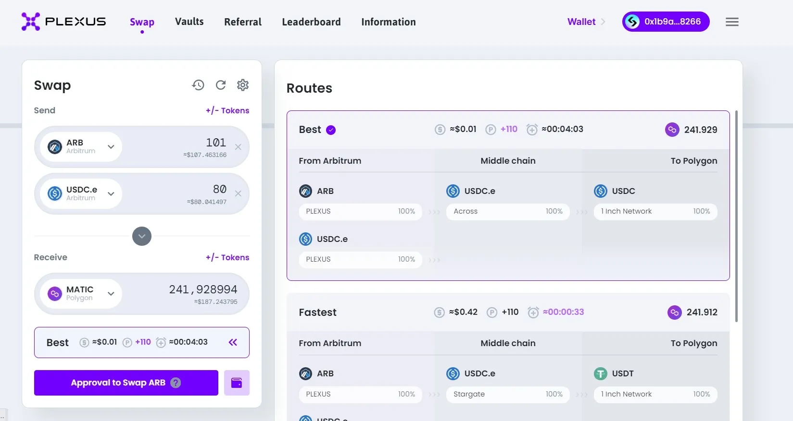The image size is (793, 421).
Task: Click wallet address avatar icon
Action: pyautogui.click(x=632, y=22)
